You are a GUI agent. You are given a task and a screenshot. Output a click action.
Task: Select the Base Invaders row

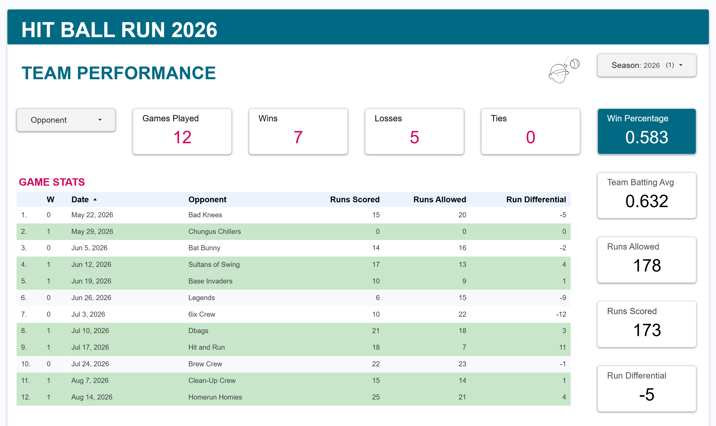[x=294, y=281]
